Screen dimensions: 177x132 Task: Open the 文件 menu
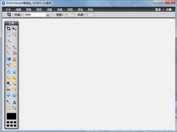8,10
